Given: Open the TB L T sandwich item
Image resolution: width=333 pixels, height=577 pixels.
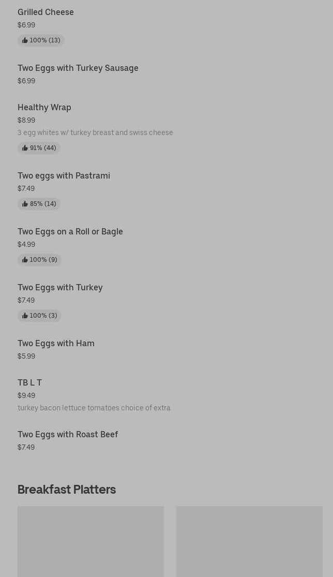Looking at the screenshot, I should [x=29, y=382].
